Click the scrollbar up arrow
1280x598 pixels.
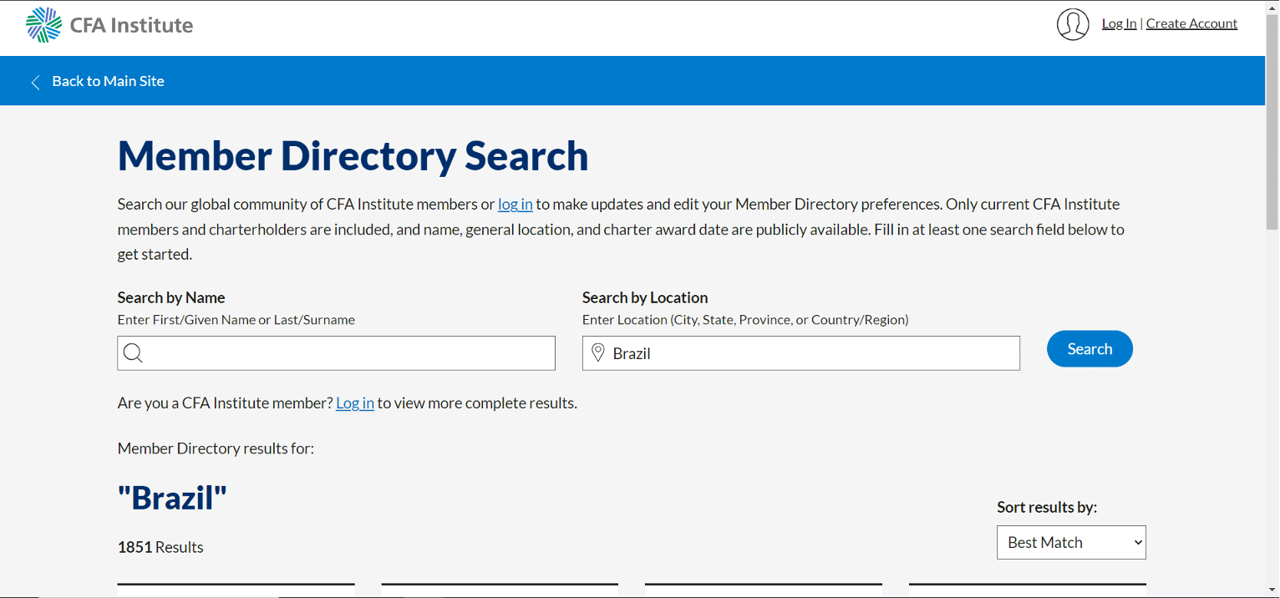[x=1272, y=7]
